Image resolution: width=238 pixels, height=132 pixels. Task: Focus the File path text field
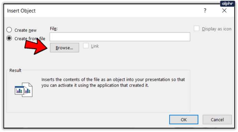click(120, 37)
